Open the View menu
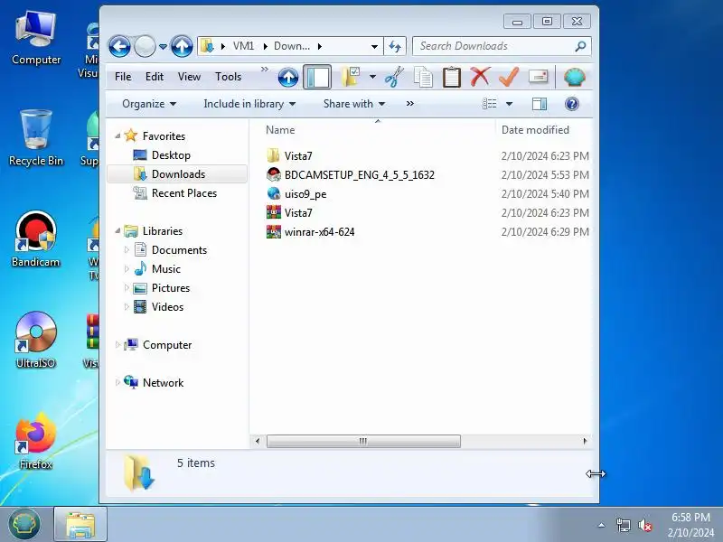723x542 pixels. 189,77
